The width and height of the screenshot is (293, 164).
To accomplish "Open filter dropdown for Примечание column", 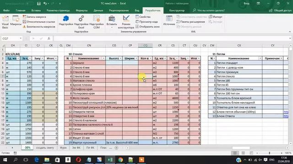I will click(281, 58).
